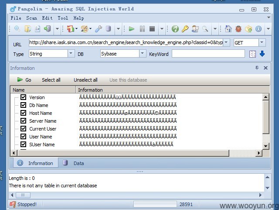Expand overflow arrow after database icon
The image size is (279, 210).
118,29
